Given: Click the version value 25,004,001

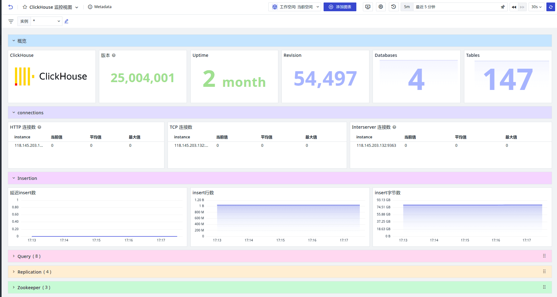Looking at the screenshot, I should coord(143,78).
